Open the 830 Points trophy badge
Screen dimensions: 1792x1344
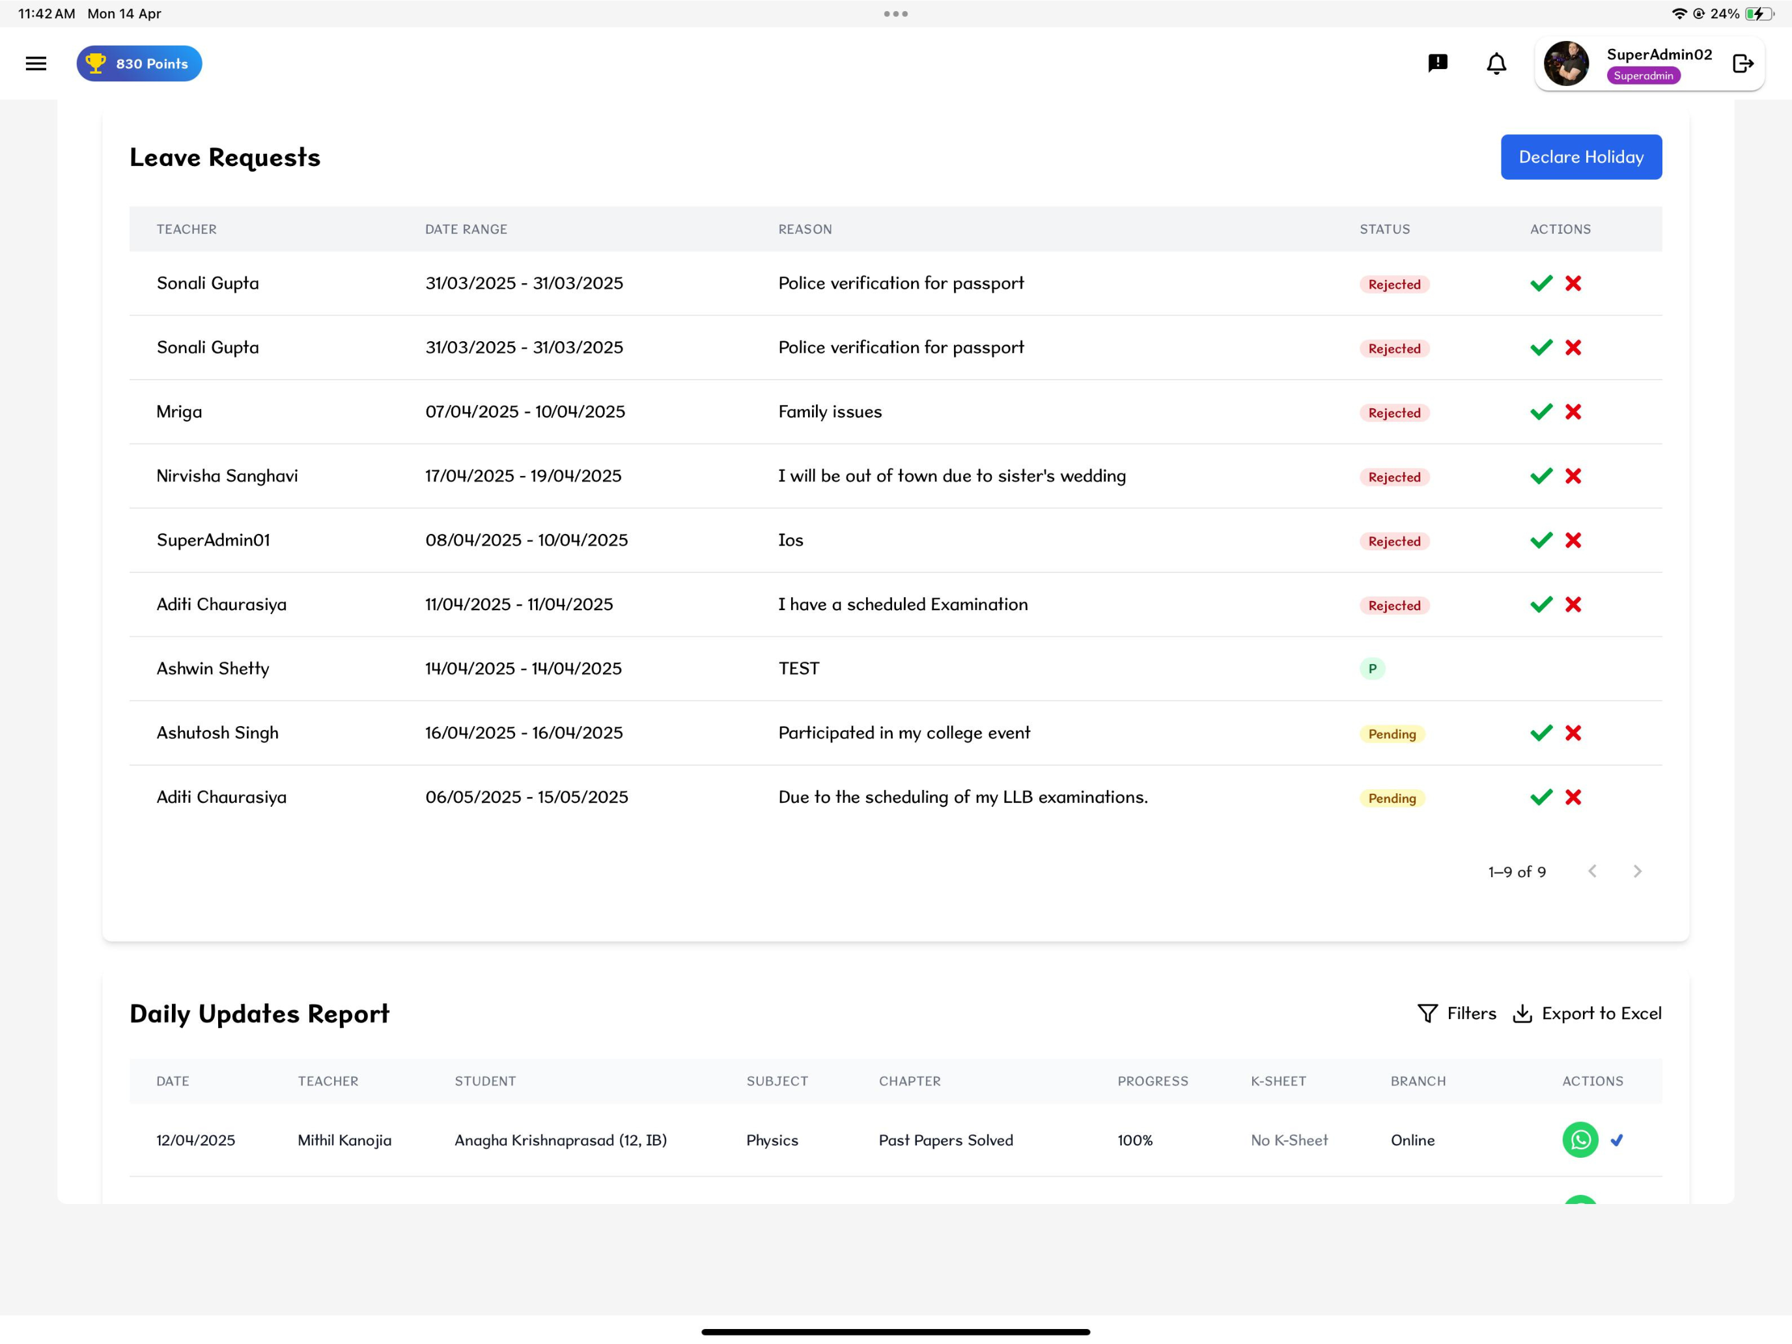click(139, 63)
